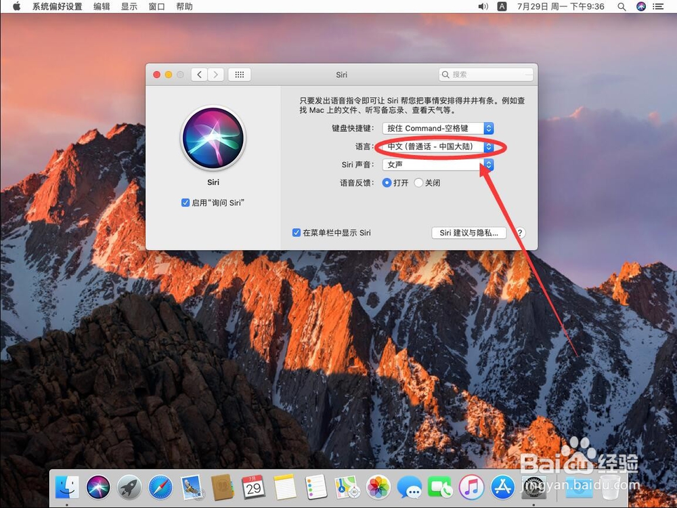
Task: Activate Siri from menu bar icon
Action: coord(641,7)
